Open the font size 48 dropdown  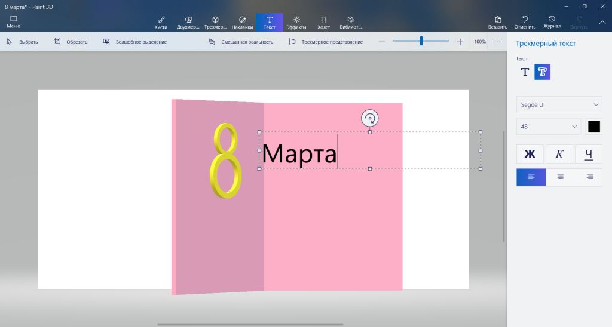[x=548, y=127]
